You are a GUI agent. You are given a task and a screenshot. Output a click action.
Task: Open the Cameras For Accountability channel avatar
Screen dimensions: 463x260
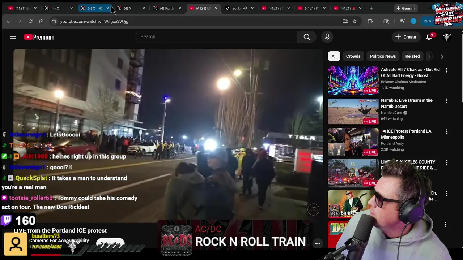(16, 244)
